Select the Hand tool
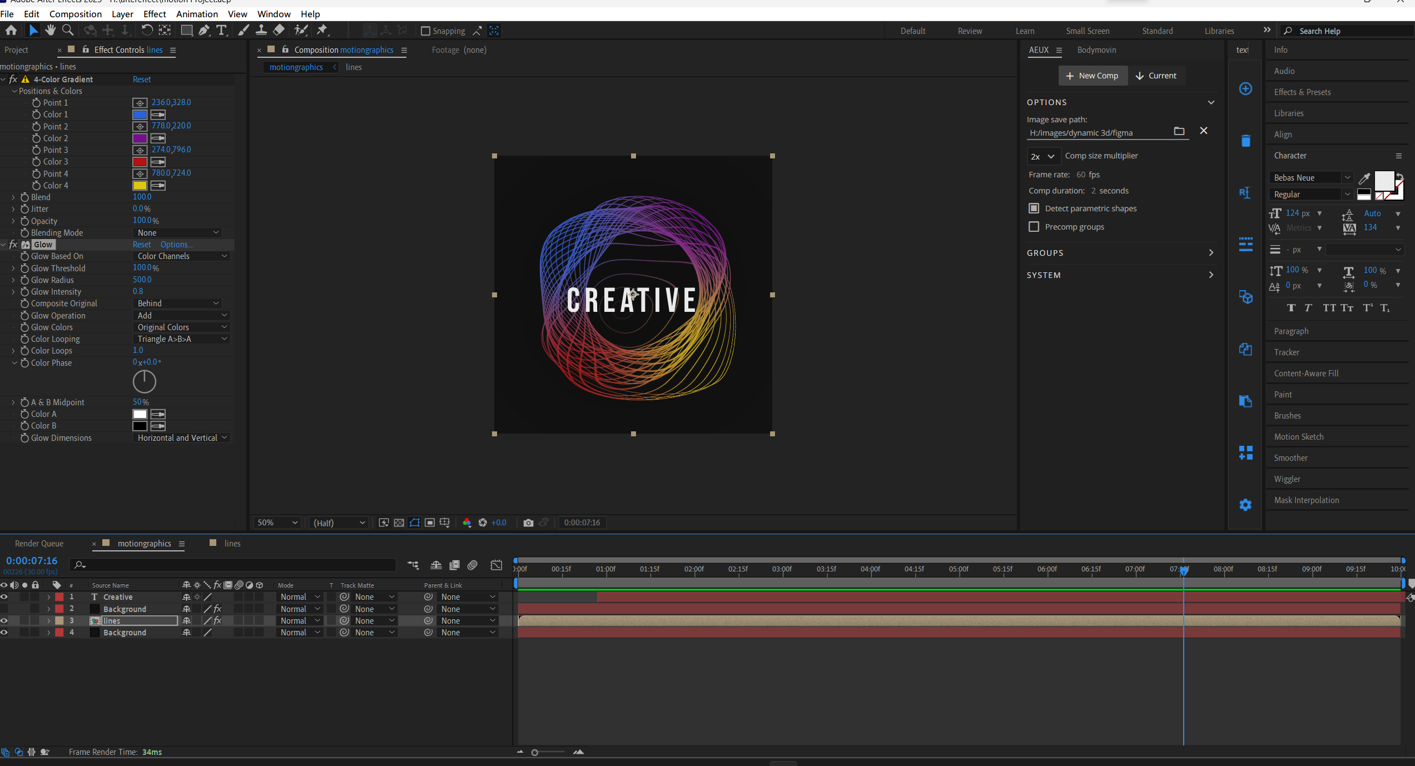 pyautogui.click(x=51, y=31)
